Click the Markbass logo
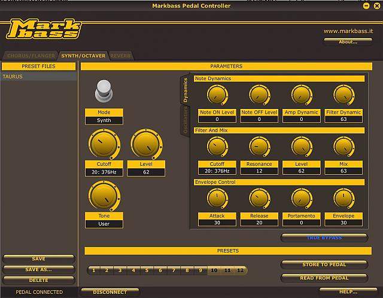Image resolution: width=383 pixels, height=298 pixels. click(x=44, y=29)
